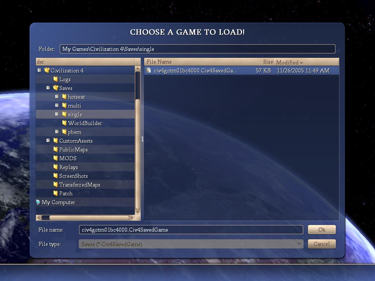Click the Patch folder icon

pyautogui.click(x=56, y=193)
